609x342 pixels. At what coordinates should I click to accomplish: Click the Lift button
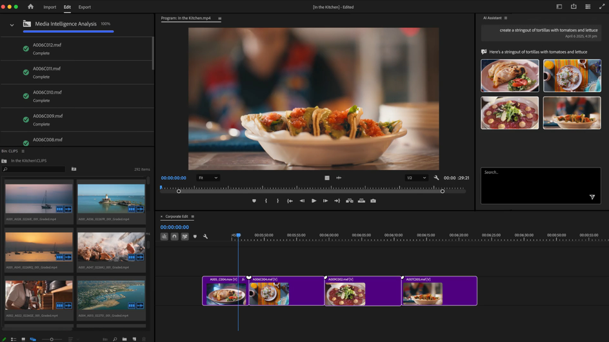pyautogui.click(x=350, y=201)
